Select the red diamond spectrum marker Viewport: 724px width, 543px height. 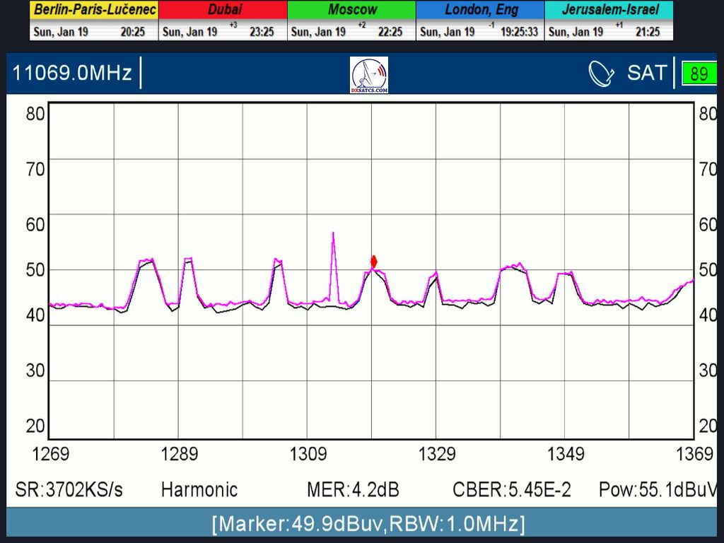(x=374, y=262)
